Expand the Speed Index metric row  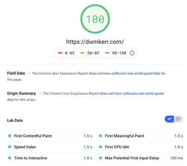pyautogui.click(x=50, y=147)
